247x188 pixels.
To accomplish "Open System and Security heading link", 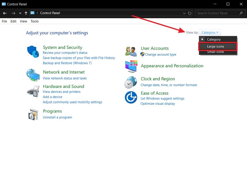I will [62, 47].
